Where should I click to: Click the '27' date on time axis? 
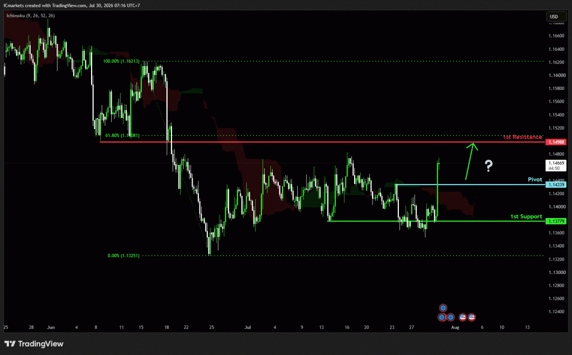(412, 327)
